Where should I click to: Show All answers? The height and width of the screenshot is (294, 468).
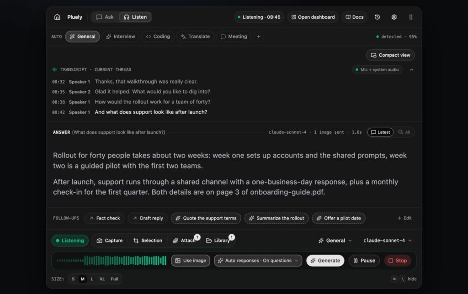404,132
